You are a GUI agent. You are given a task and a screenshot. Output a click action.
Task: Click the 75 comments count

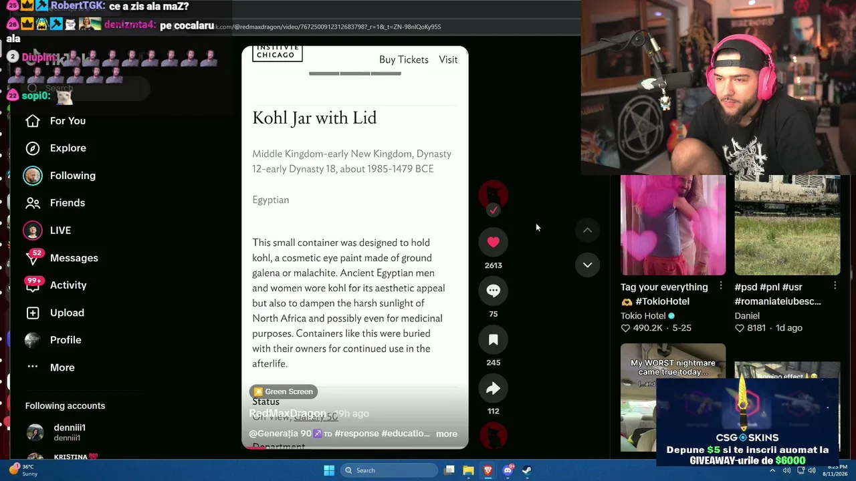point(493,314)
